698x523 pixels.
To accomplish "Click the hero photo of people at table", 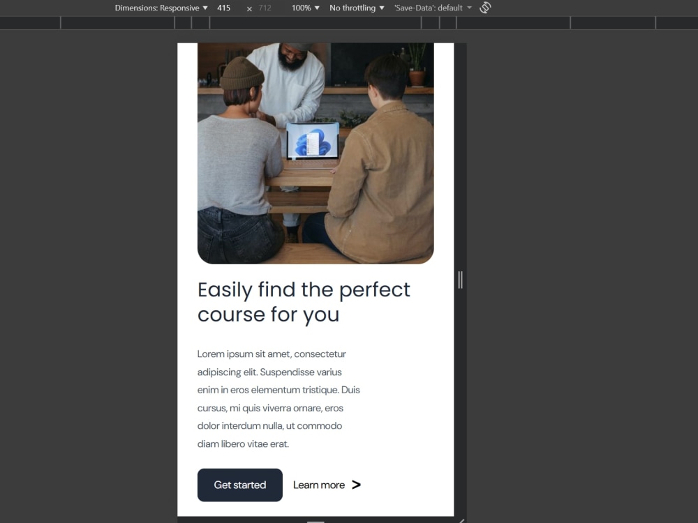I will [x=315, y=153].
